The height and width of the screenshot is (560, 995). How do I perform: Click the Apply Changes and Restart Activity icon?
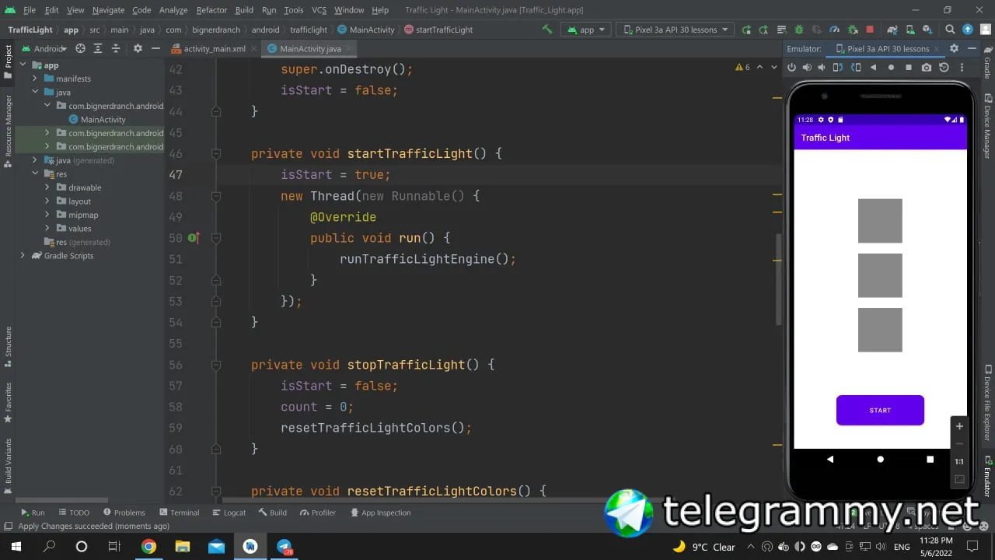[746, 30]
